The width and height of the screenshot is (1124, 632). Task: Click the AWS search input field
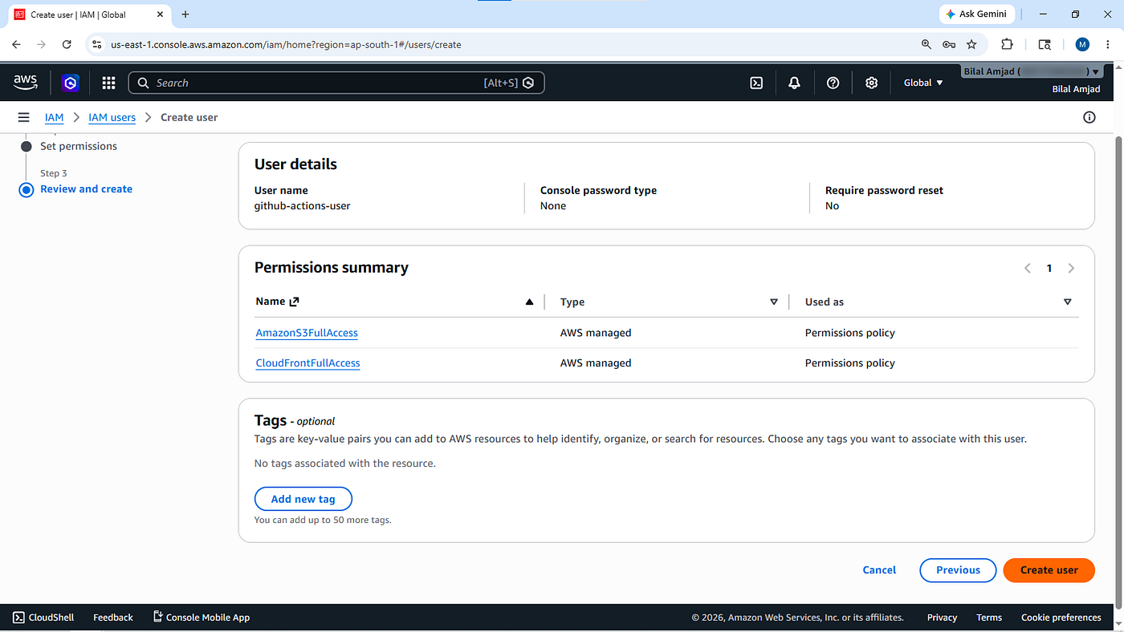[336, 83]
